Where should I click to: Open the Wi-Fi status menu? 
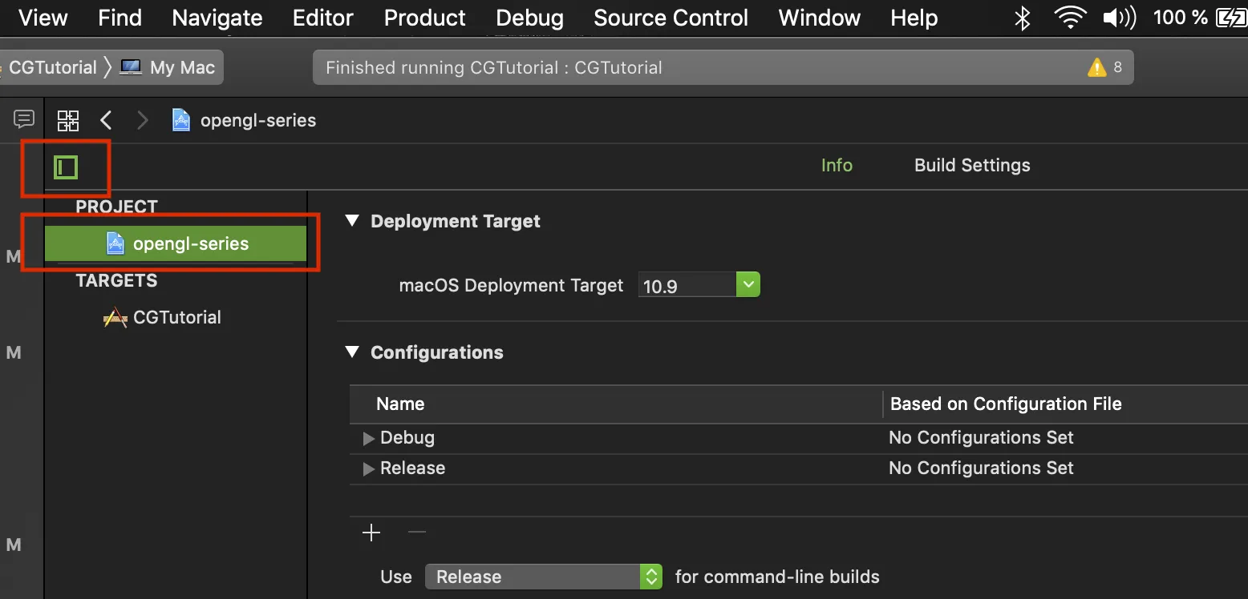pos(1070,18)
